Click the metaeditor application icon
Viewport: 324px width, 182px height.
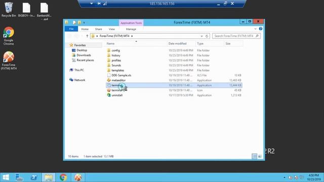tap(109, 80)
